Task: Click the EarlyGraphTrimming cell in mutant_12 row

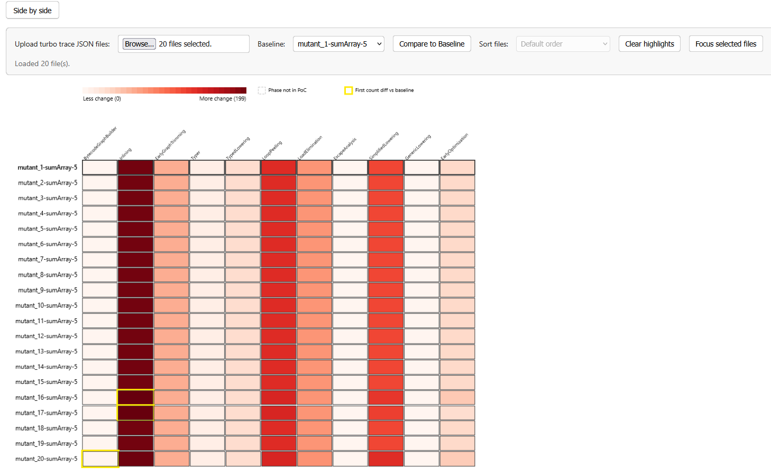Action: point(172,336)
